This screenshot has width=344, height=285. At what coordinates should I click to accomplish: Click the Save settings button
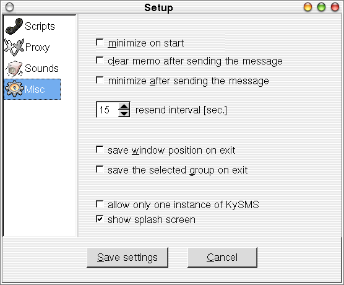(x=127, y=257)
